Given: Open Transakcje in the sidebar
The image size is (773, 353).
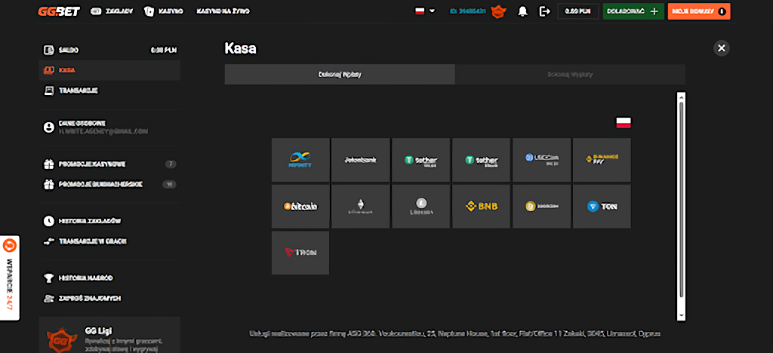Looking at the screenshot, I should (79, 91).
